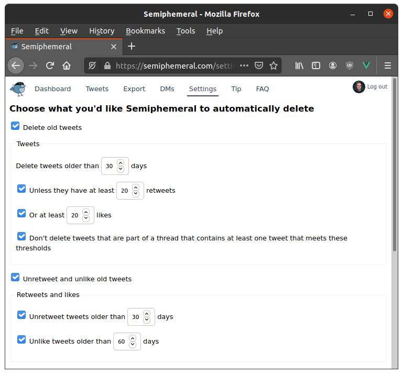This screenshot has width=403, height=374.
Task: Increase the Delete tweets older than days value
Action: 121,163
